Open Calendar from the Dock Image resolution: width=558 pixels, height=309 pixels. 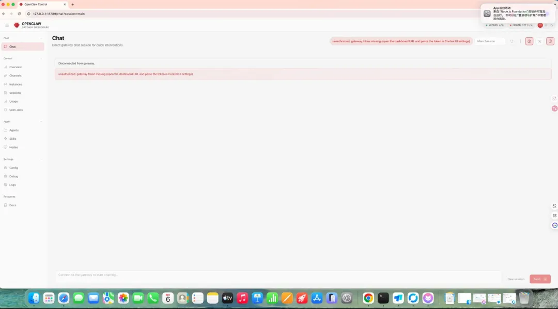pyautogui.click(x=168, y=298)
